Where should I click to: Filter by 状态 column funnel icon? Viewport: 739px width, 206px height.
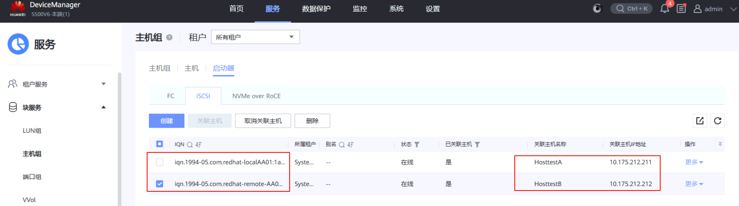point(417,144)
